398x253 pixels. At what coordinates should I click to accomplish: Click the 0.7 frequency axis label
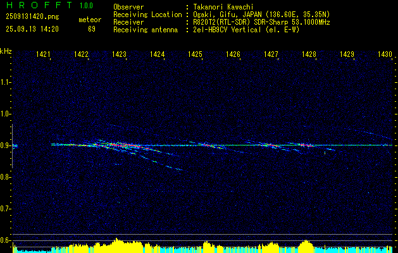4,209
